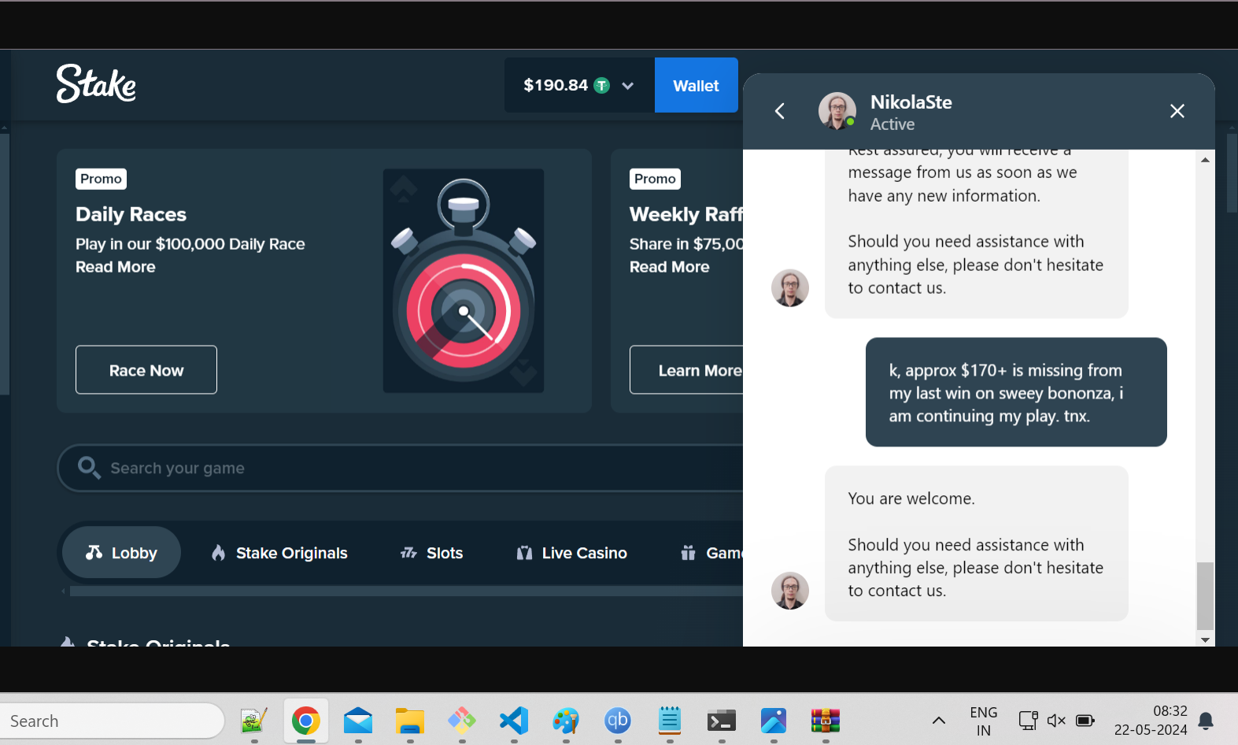The image size is (1238, 745).
Task: Open the network display tray icon
Action: (1028, 720)
